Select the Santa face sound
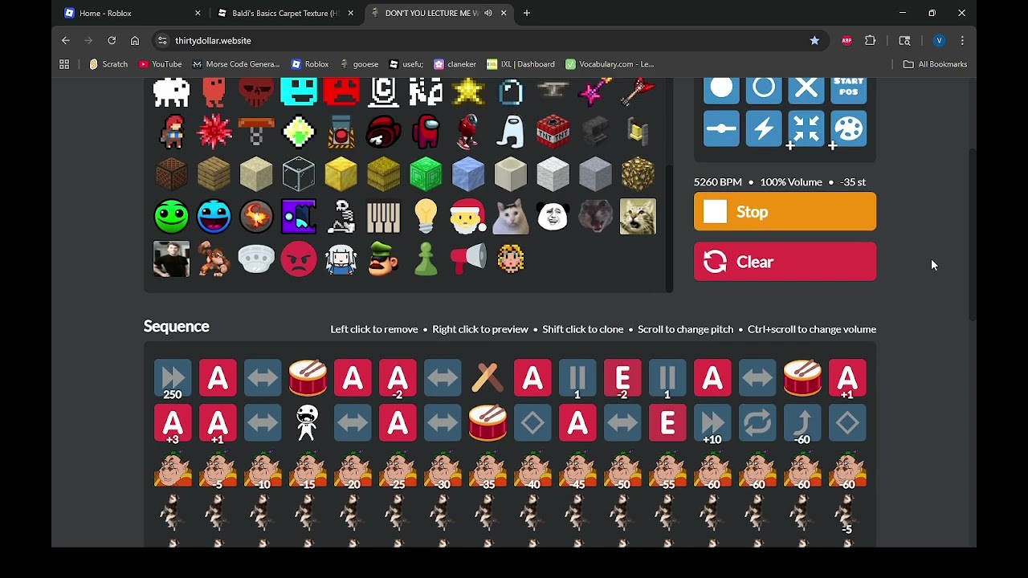The width and height of the screenshot is (1028, 578). pos(468,217)
